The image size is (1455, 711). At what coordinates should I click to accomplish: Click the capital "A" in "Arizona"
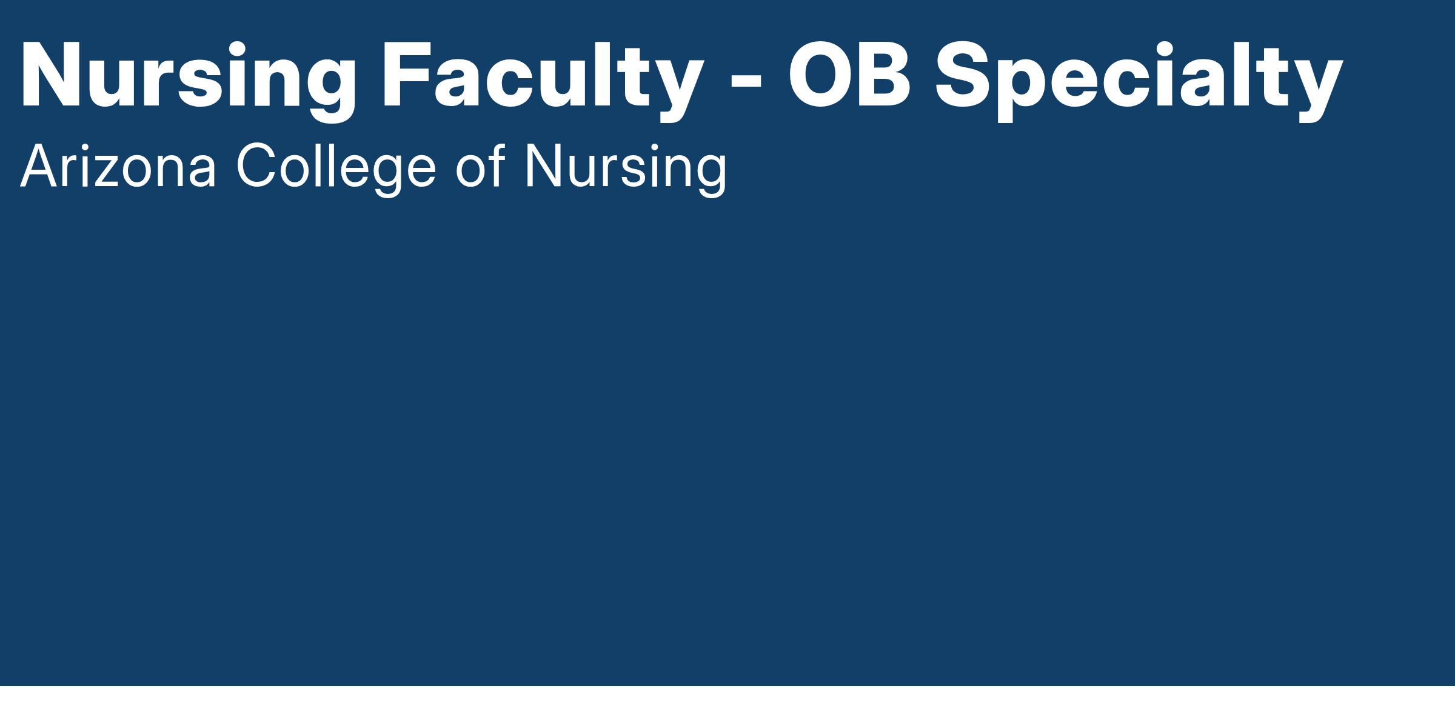pyautogui.click(x=37, y=167)
